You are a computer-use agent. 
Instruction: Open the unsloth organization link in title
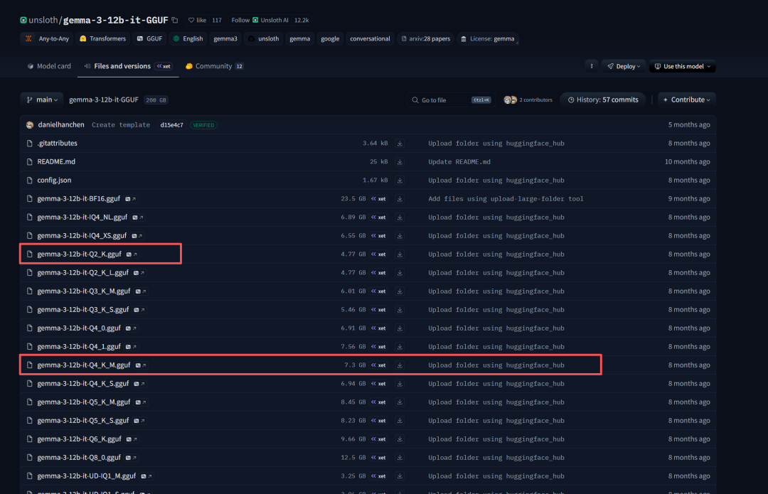[x=43, y=20]
